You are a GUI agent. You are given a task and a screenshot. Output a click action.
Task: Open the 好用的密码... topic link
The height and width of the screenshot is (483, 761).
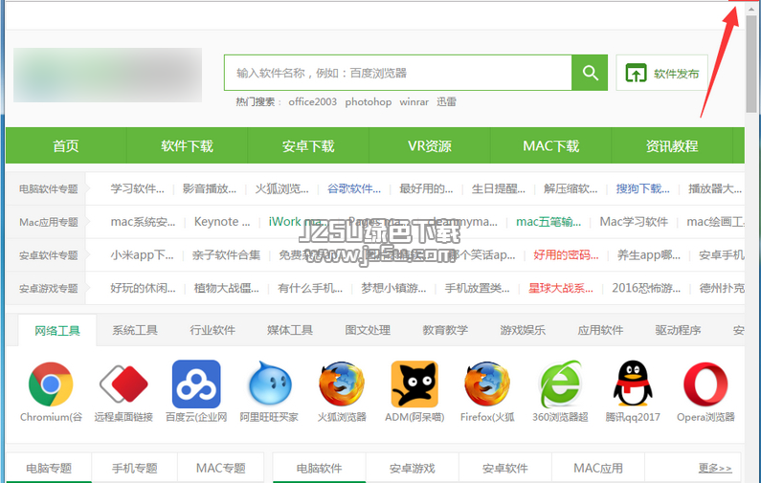tap(566, 254)
